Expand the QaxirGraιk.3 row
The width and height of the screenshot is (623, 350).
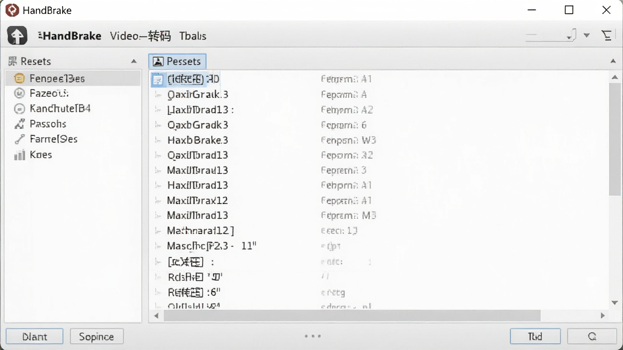pyautogui.click(x=158, y=94)
